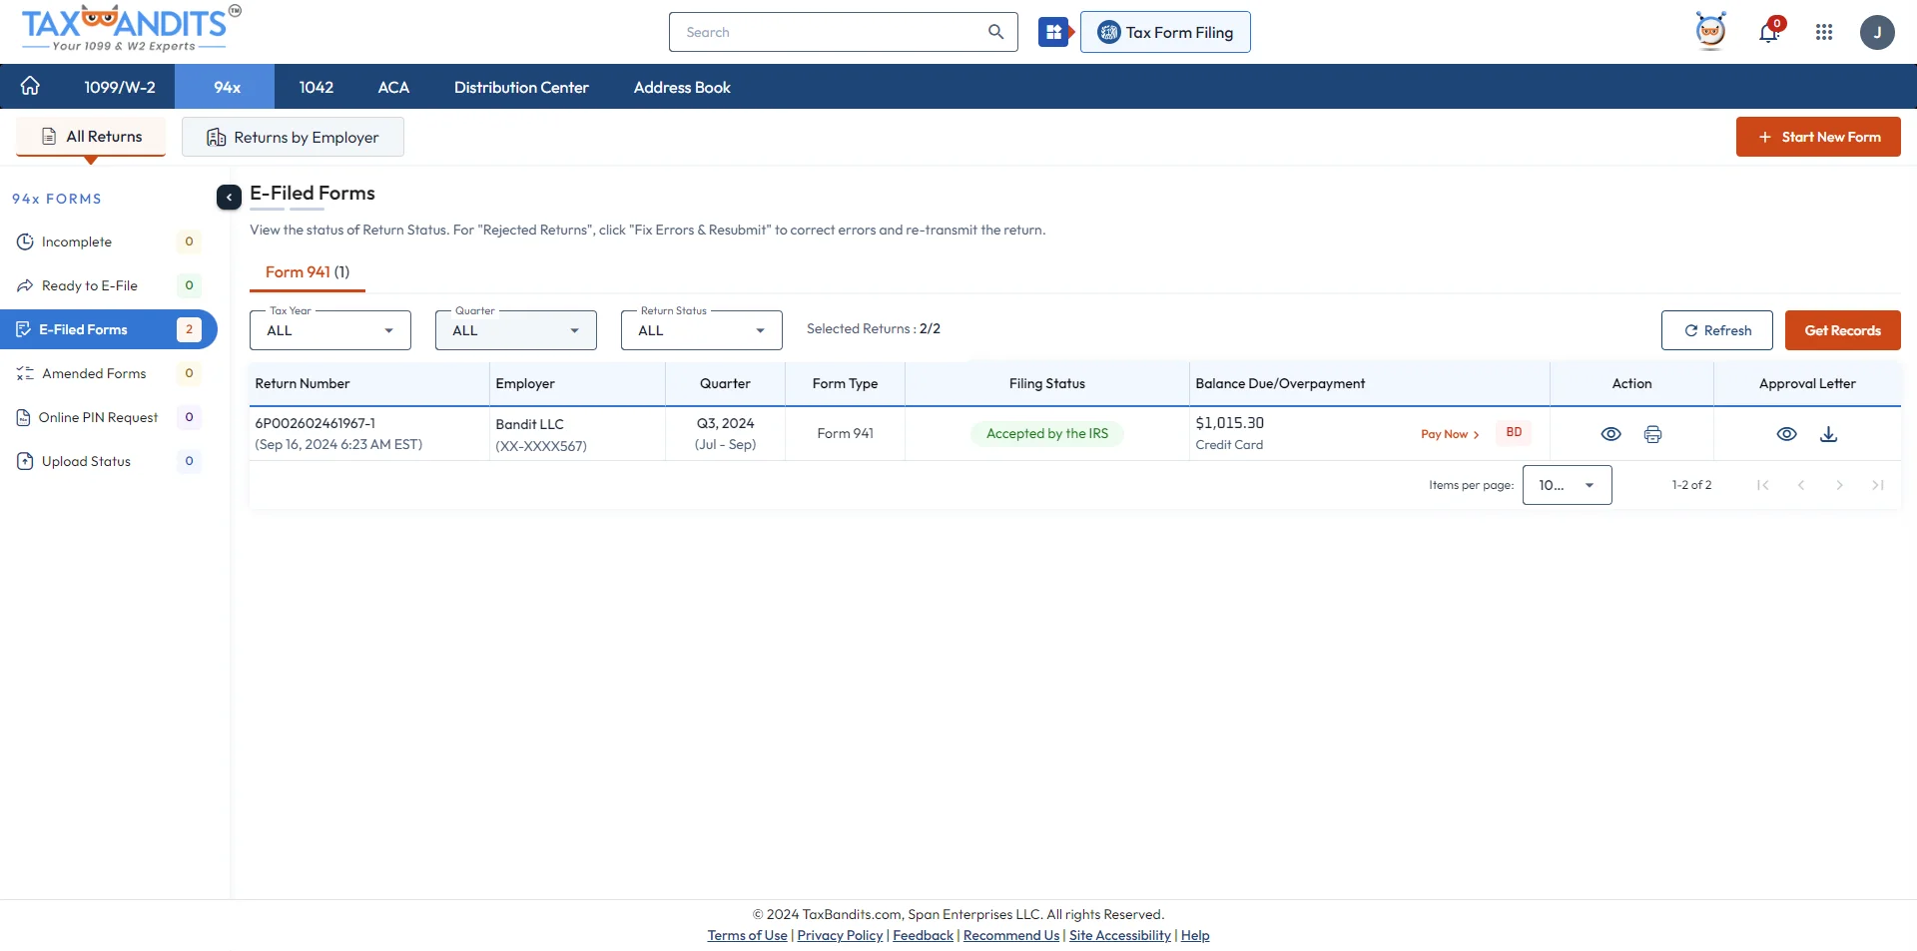1917x951 pixels.
Task: Go to last page of results
Action: pos(1877,485)
